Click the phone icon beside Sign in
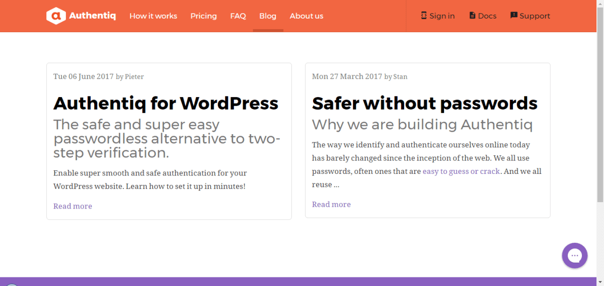The height and width of the screenshot is (286, 604). pos(424,16)
